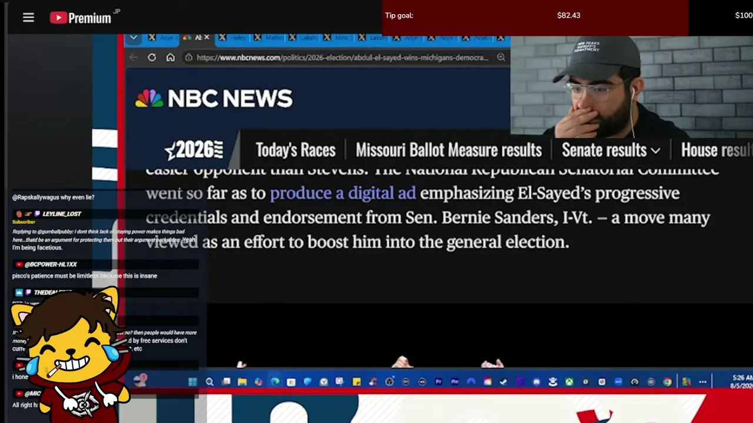The image size is (753, 423).
Task: Click 'pisco's patience must be limitless' message
Action: (85, 276)
